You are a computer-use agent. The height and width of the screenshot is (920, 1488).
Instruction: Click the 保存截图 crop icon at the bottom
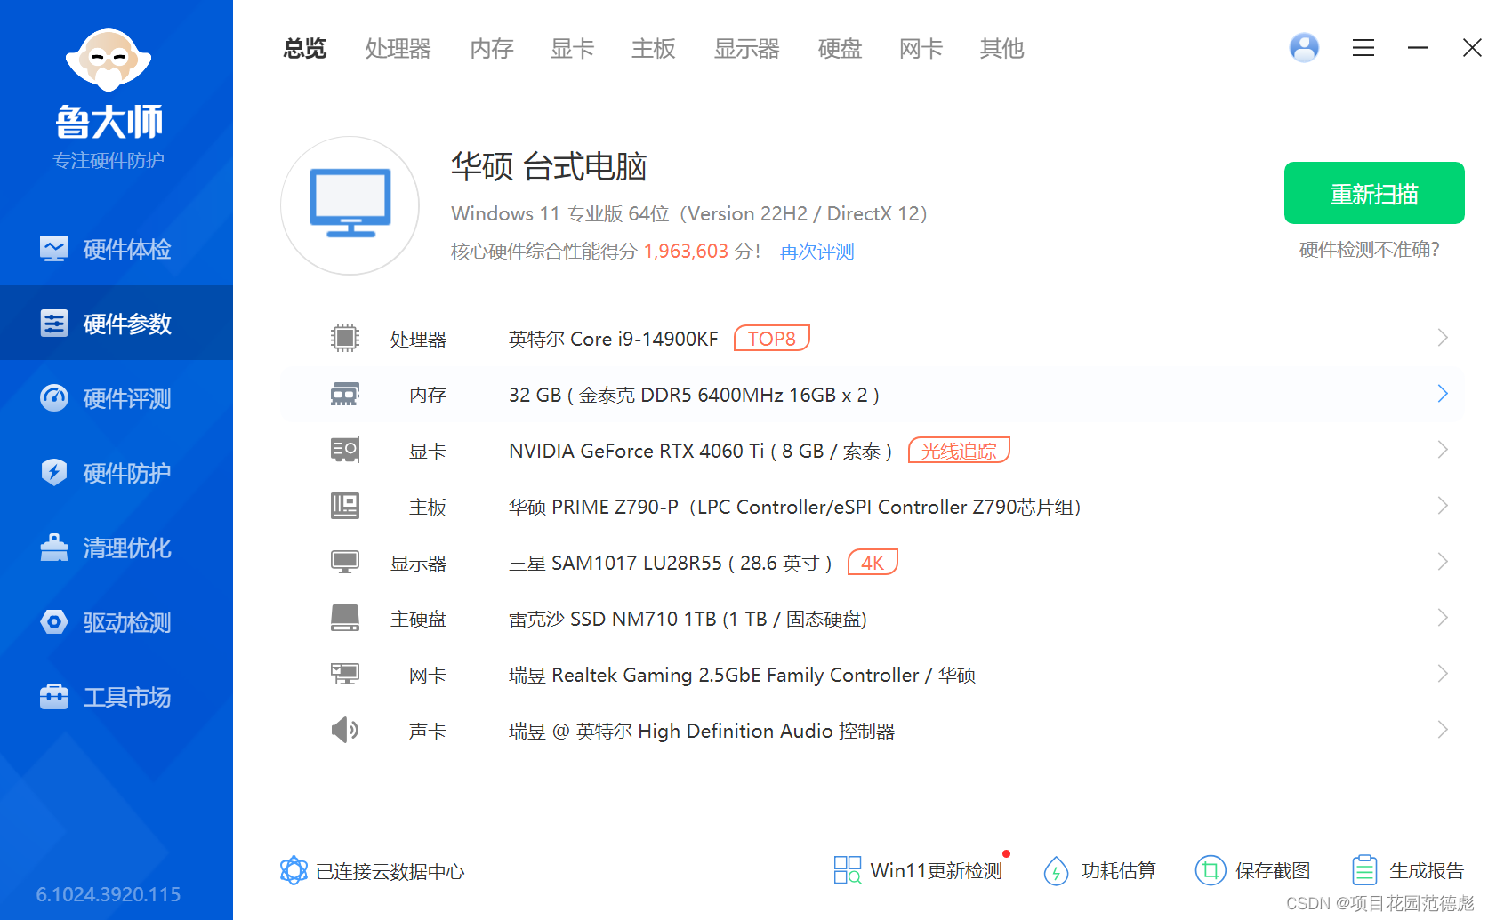(1211, 870)
